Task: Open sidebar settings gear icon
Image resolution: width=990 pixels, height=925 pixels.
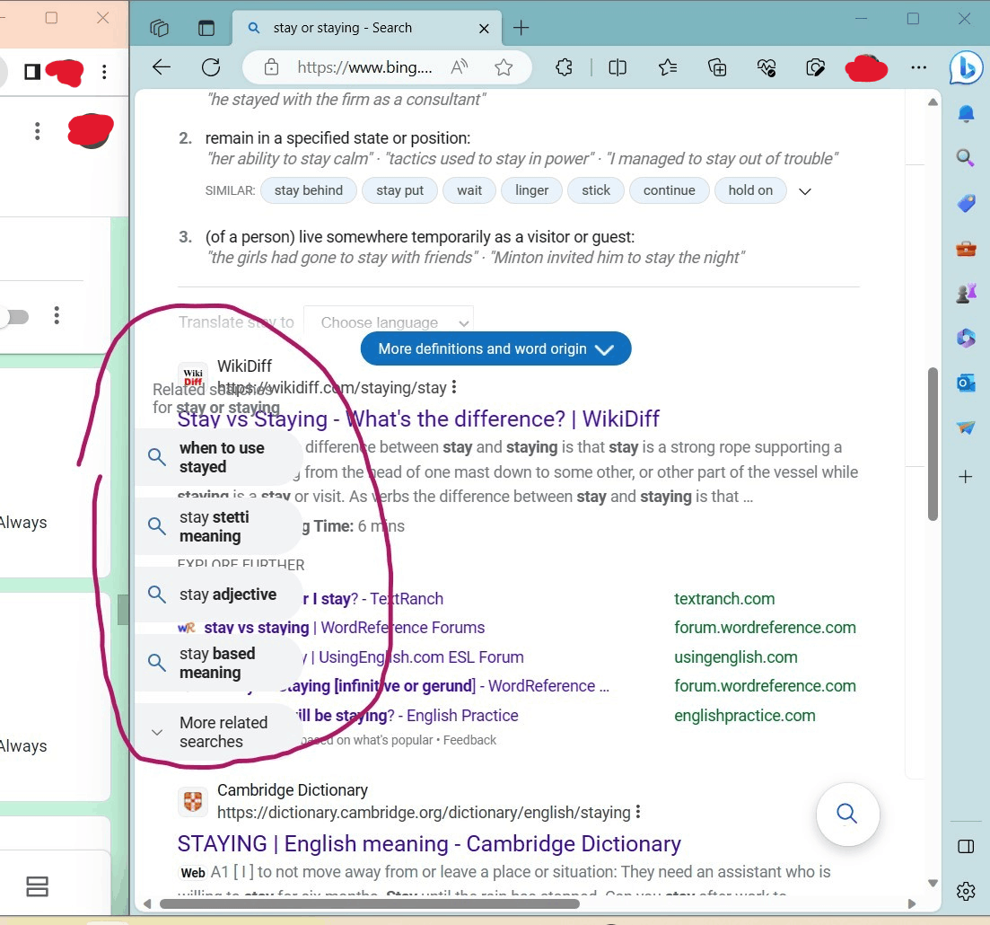Action: coord(966,891)
